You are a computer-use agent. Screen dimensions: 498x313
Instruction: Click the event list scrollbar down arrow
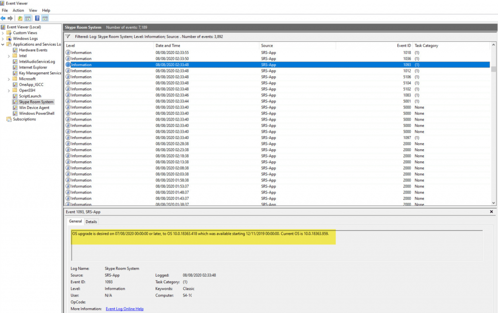(493, 203)
